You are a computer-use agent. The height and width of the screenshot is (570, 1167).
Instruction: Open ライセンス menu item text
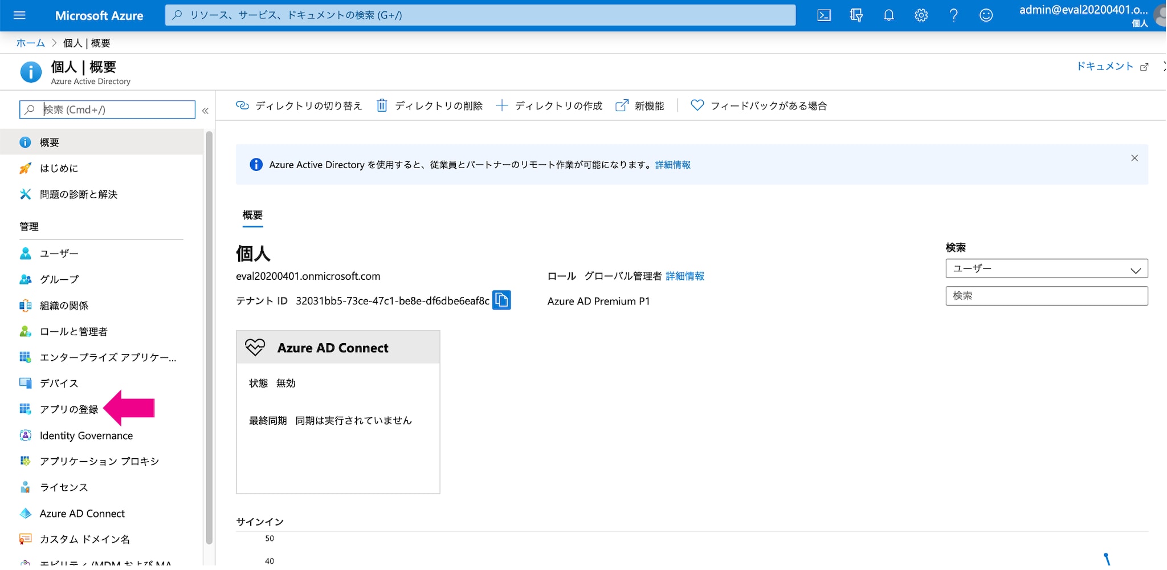pos(64,487)
